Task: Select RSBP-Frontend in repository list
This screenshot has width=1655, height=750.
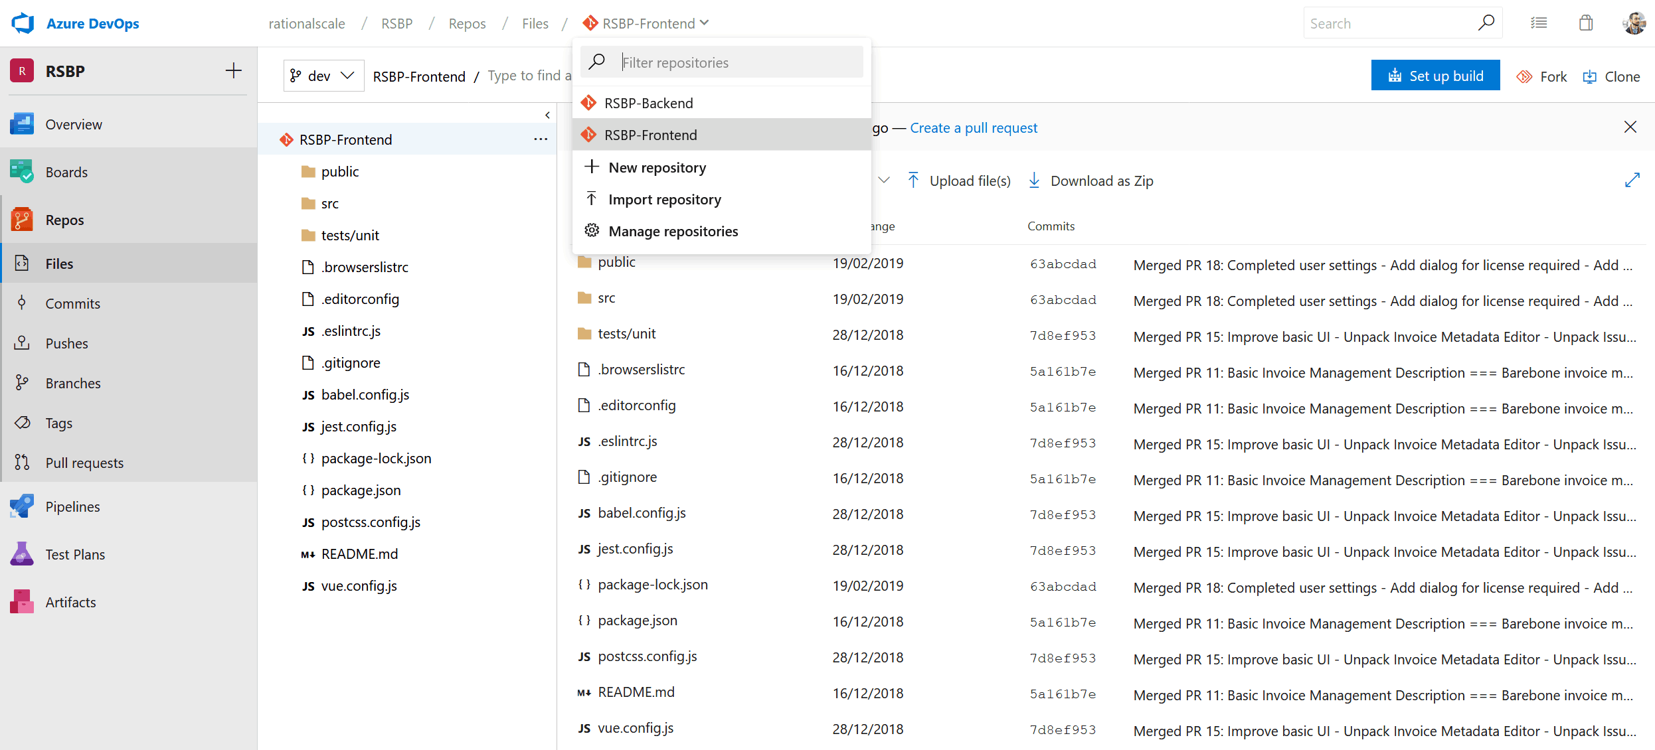Action: click(x=721, y=135)
